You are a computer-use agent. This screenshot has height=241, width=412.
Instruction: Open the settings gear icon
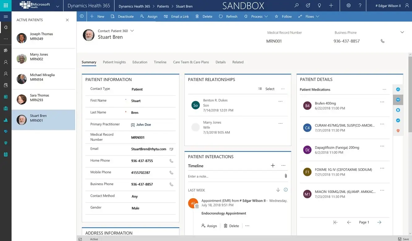coord(349,6)
